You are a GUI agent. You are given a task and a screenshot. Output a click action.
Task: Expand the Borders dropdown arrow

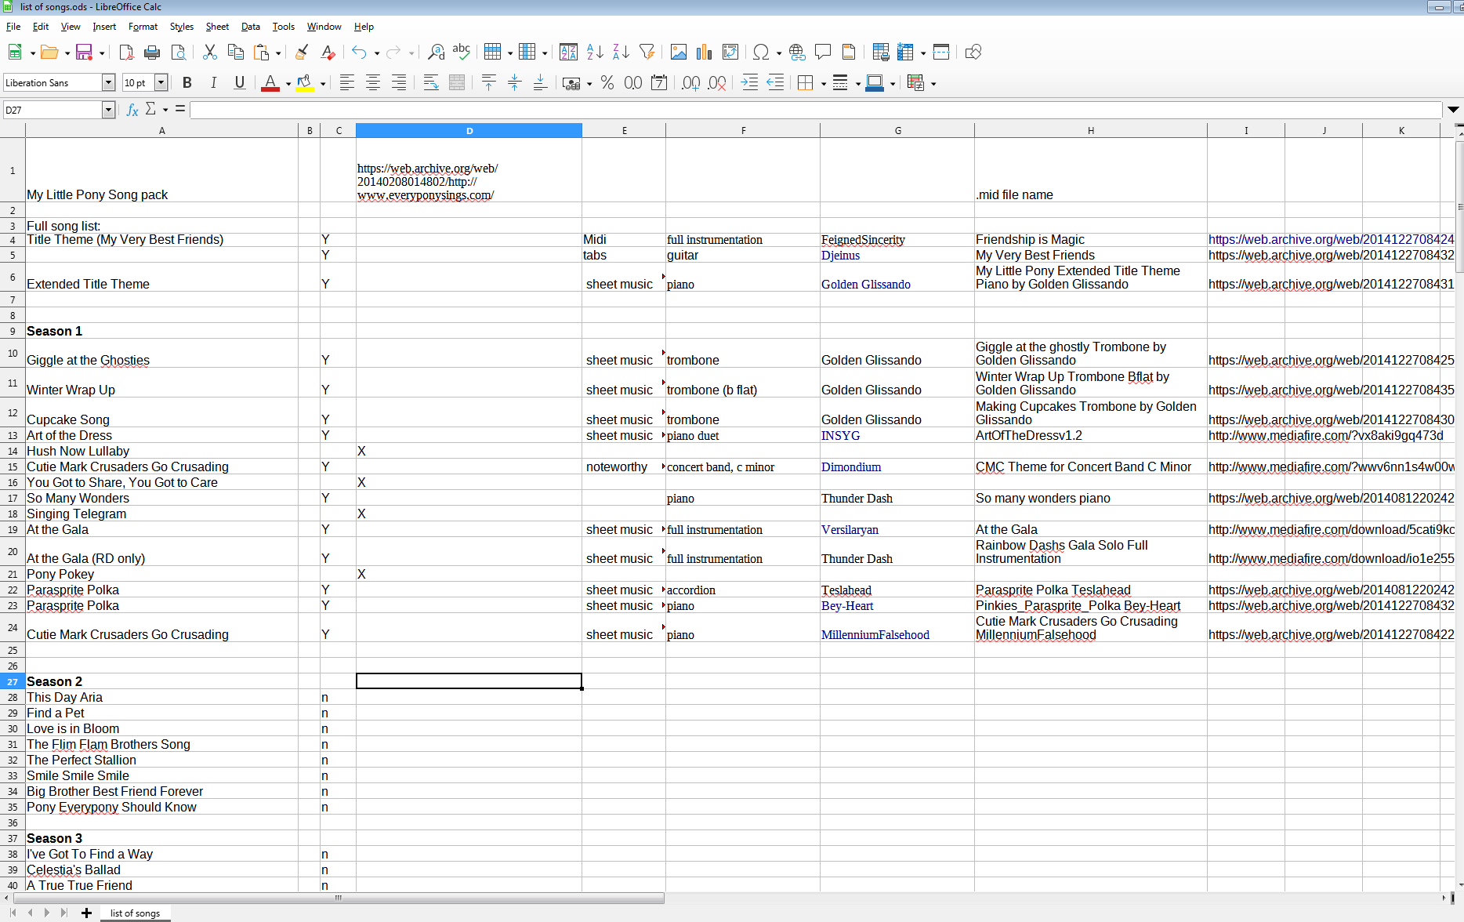824,84
